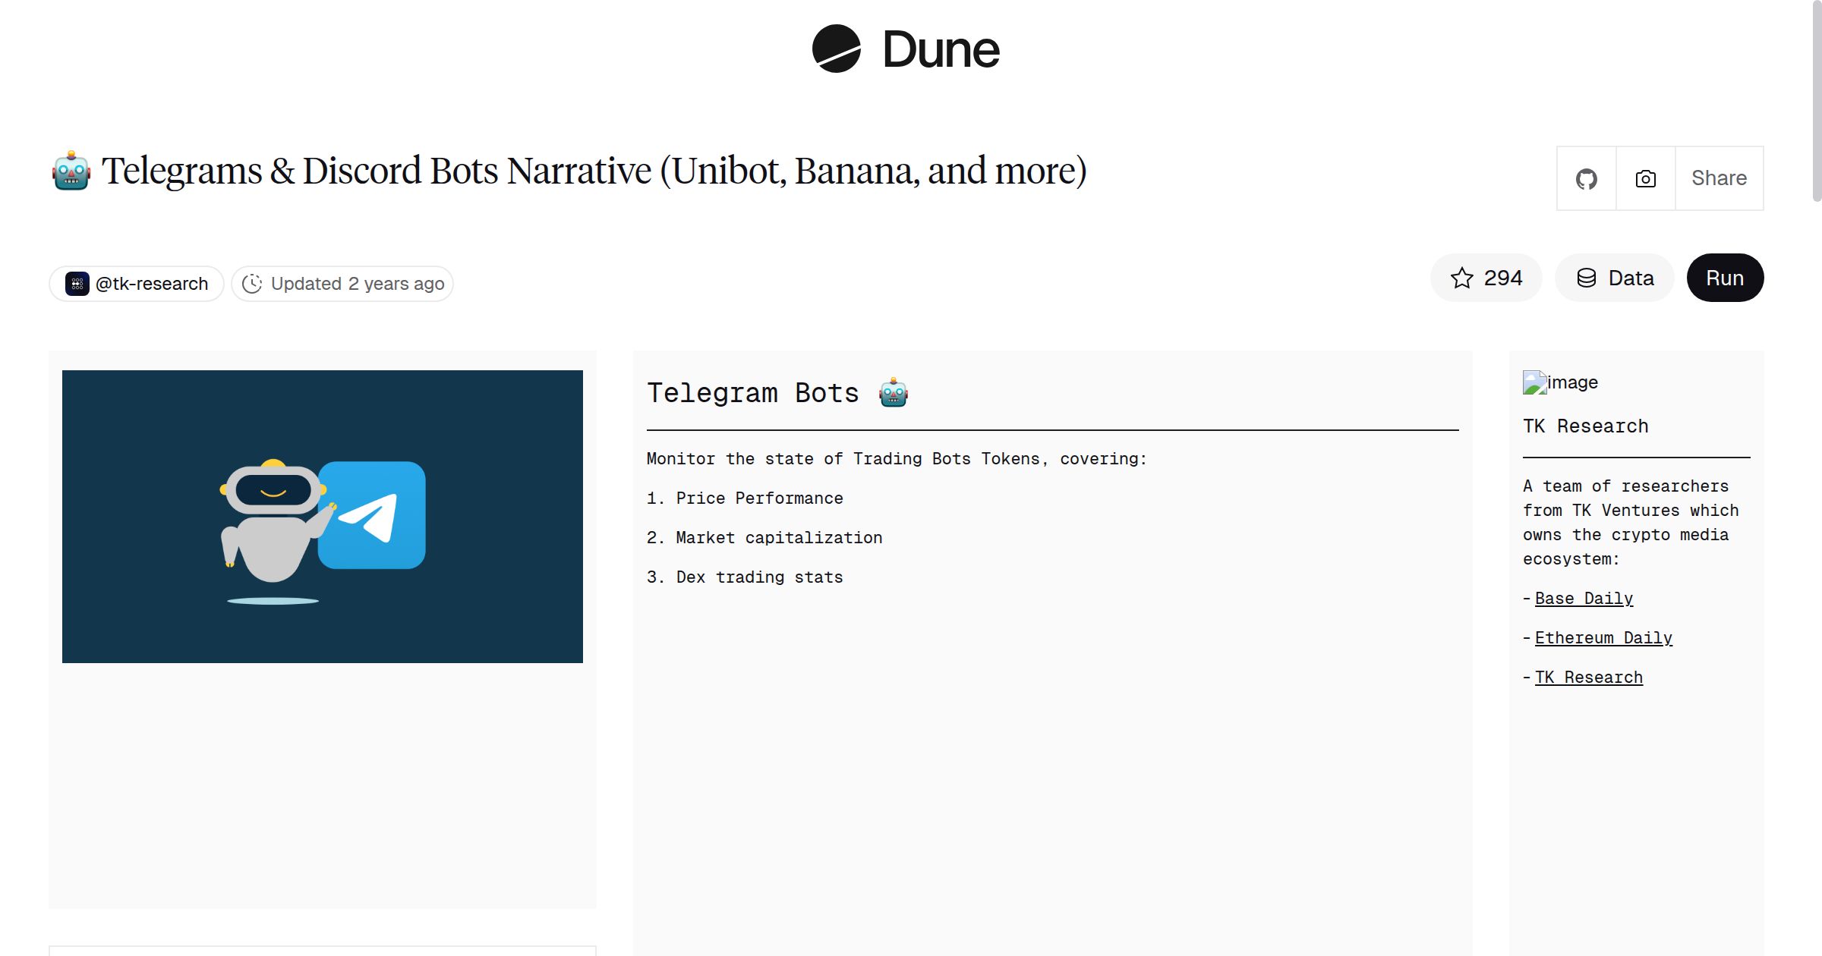Open the Ethereum Daily link
This screenshot has width=1822, height=956.
coord(1604,638)
